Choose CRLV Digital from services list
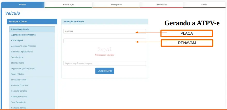227x110 pixels. tap(17, 40)
